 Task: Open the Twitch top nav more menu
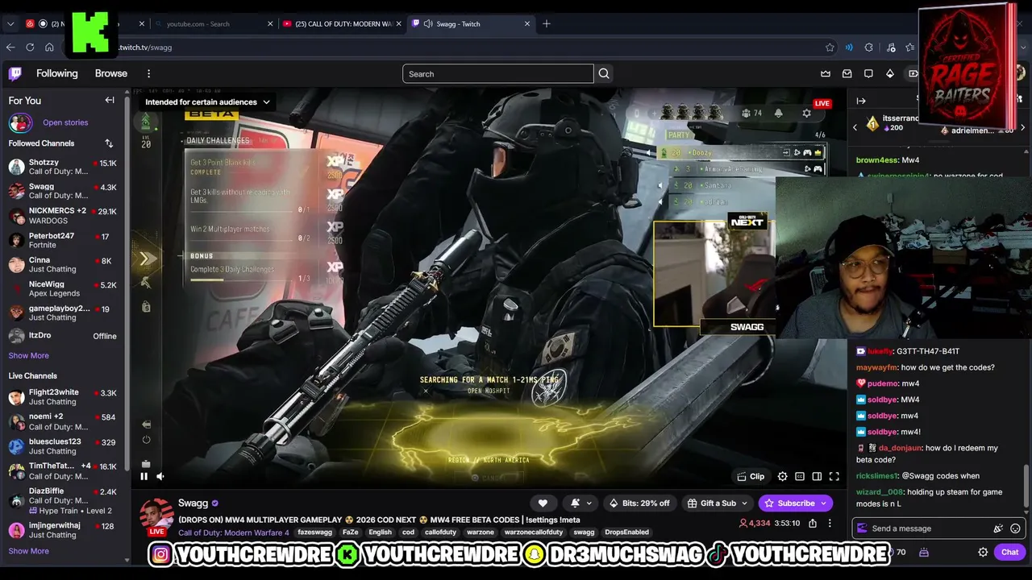tap(148, 73)
